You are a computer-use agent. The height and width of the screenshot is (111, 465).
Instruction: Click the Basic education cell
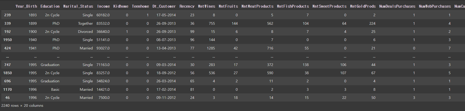tap(55, 89)
